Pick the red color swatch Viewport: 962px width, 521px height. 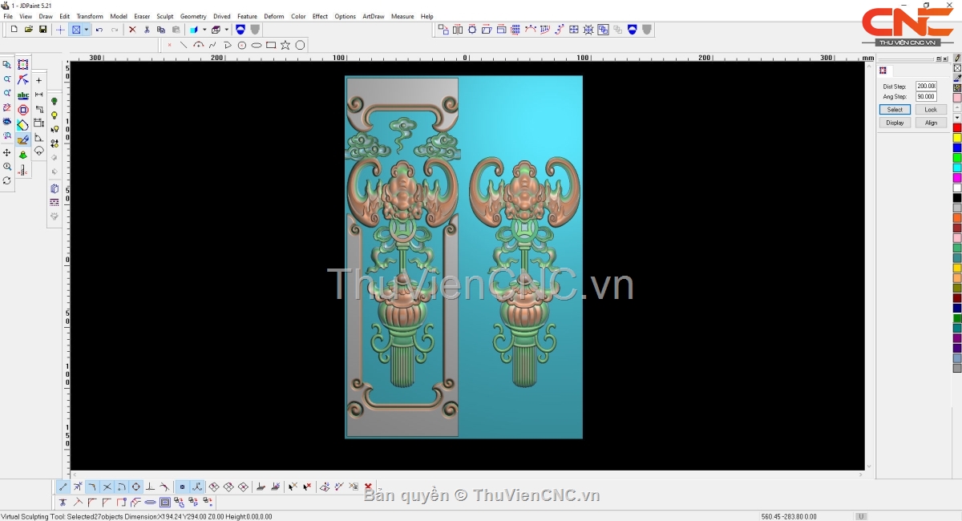pos(957,128)
